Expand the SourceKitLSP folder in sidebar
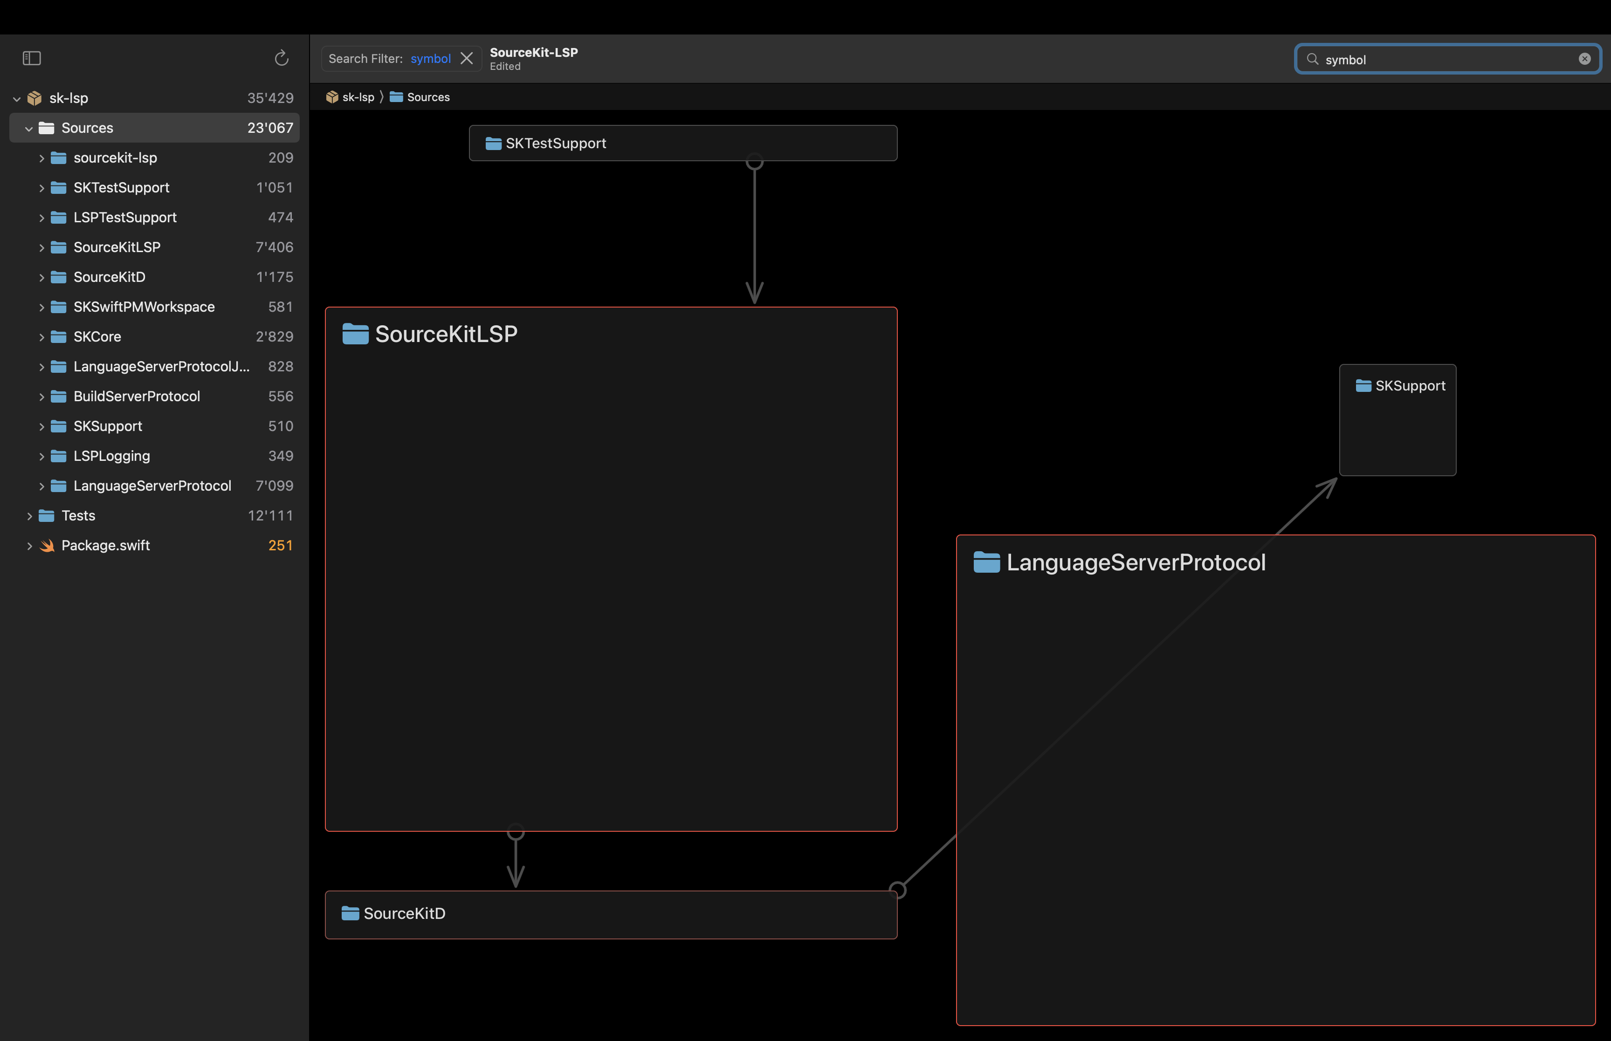 coord(41,247)
